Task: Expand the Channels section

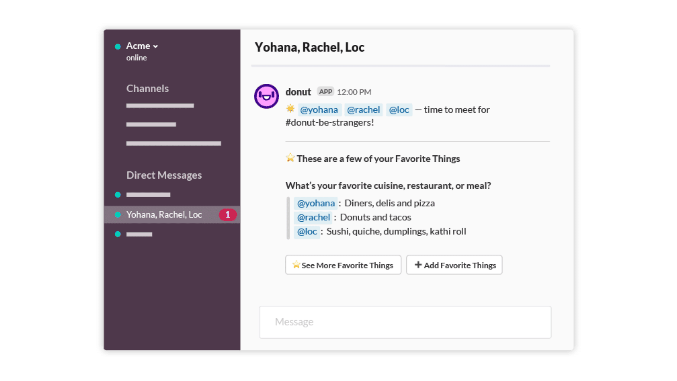Action: [147, 88]
